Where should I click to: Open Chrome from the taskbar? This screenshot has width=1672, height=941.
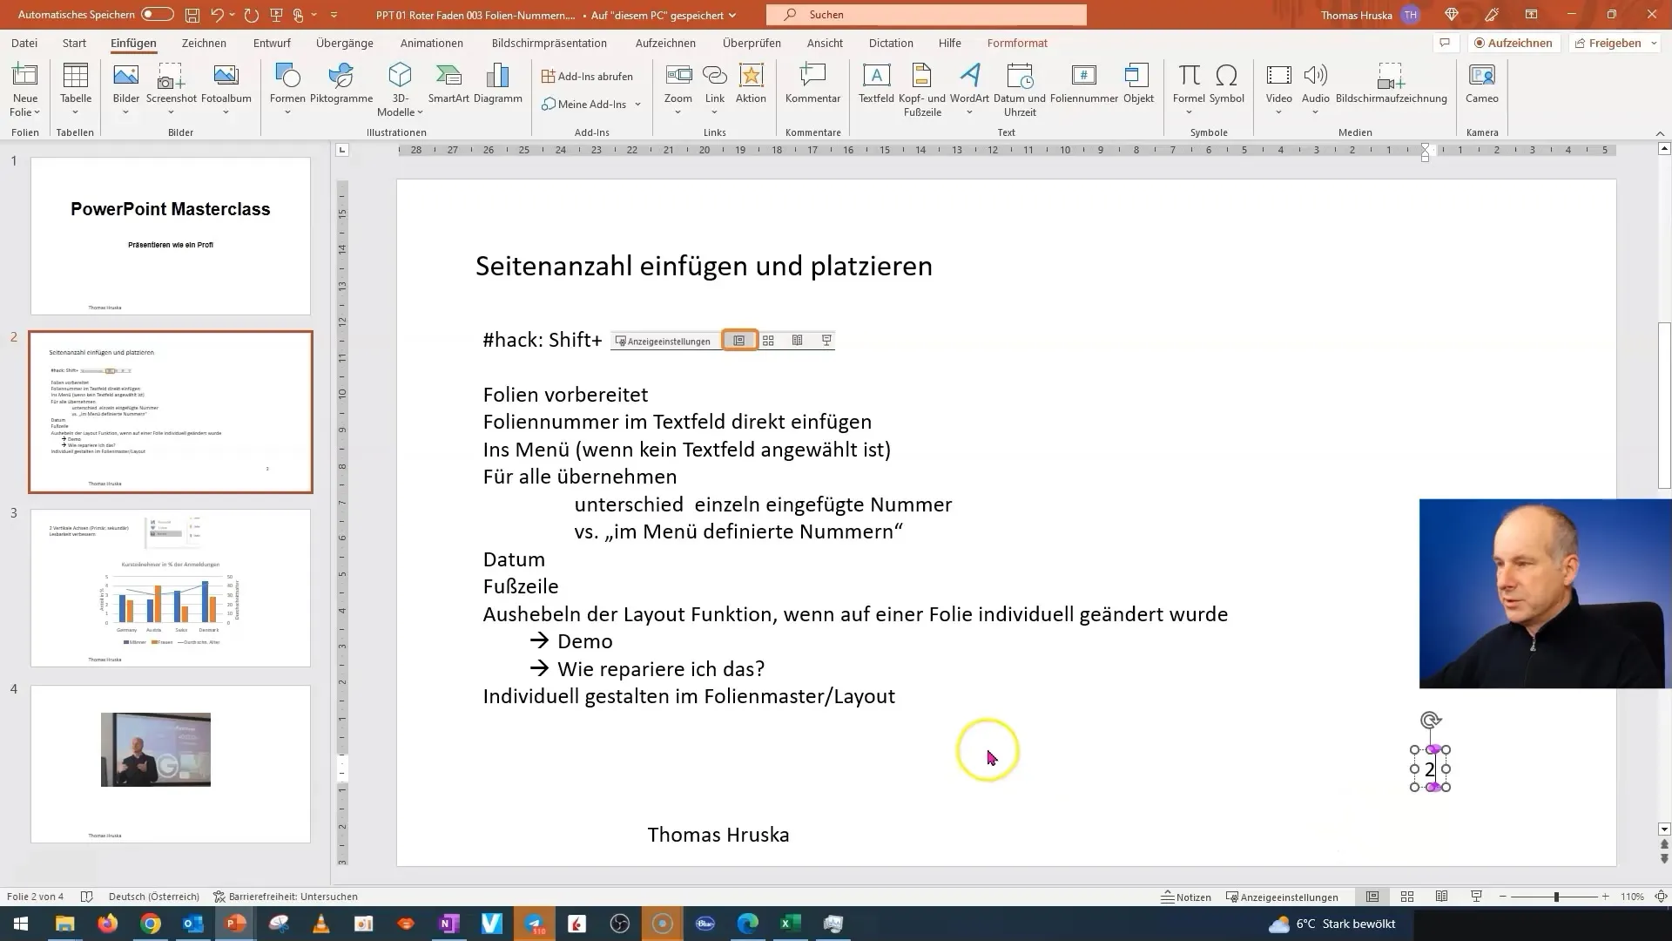tap(151, 924)
